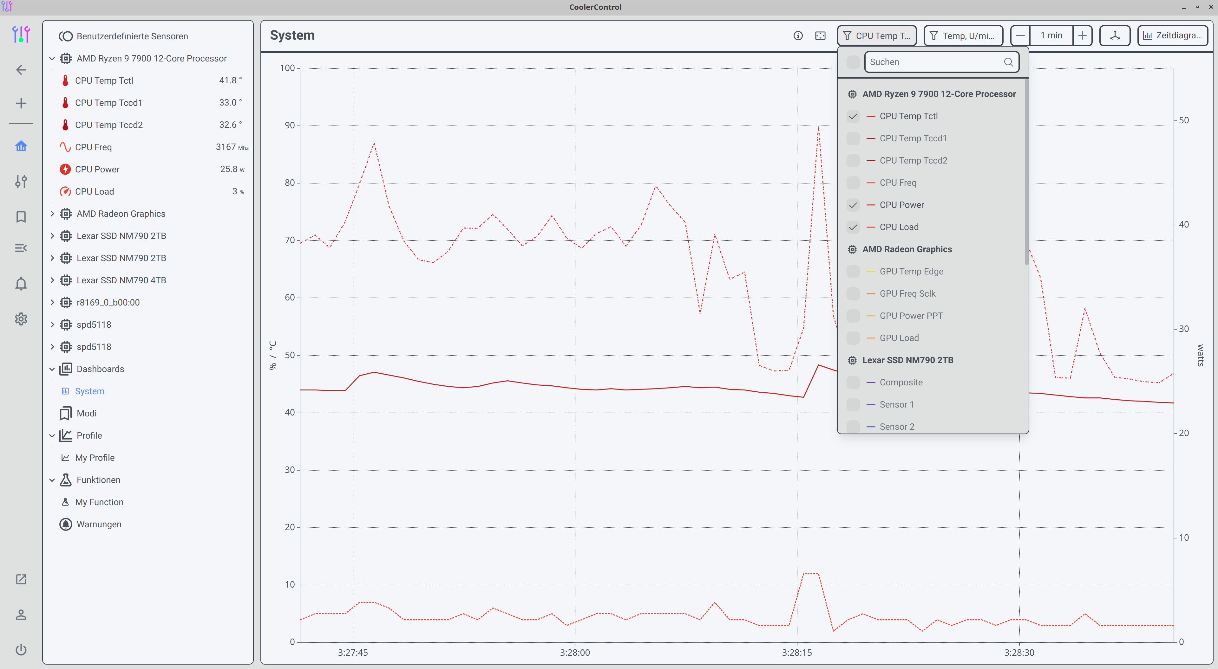The width and height of the screenshot is (1218, 669).
Task: Click the home dashboard icon in sidebar
Action: tap(21, 146)
